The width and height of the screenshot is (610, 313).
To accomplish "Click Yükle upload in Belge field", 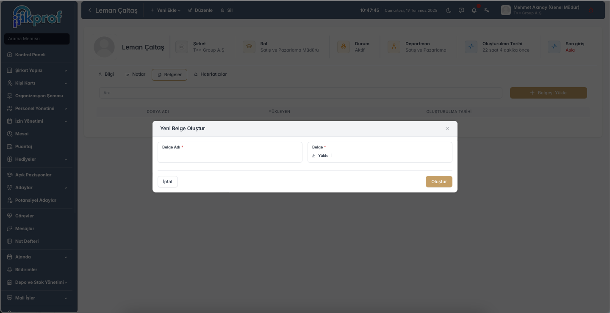I will tap(321, 156).
